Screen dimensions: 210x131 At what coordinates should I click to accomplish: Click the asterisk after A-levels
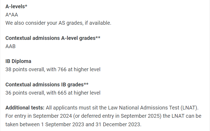(x=26, y=6)
